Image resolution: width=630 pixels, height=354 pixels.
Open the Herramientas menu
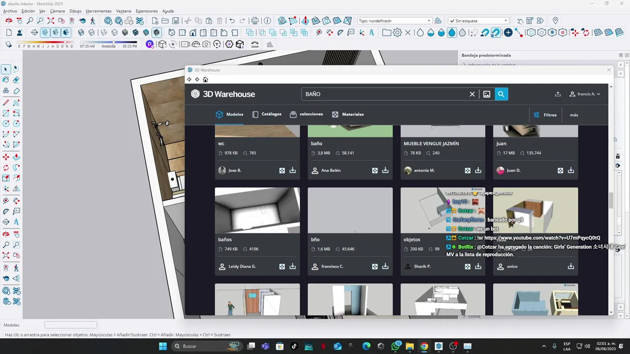(98, 11)
